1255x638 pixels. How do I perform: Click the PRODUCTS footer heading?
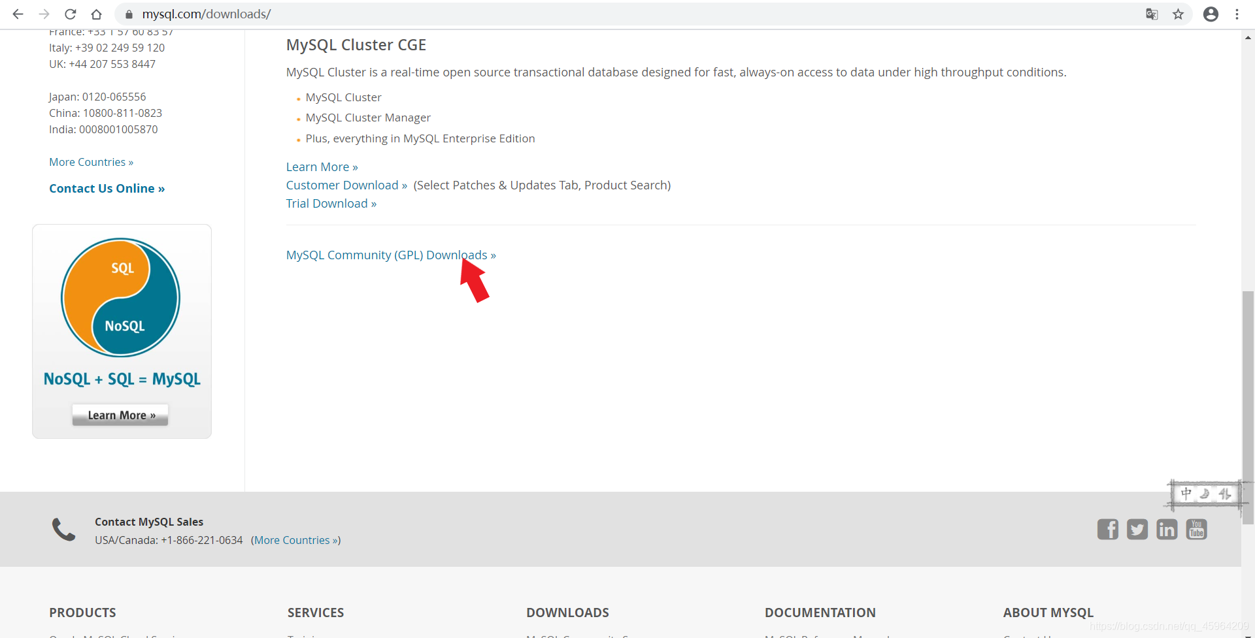(82, 613)
